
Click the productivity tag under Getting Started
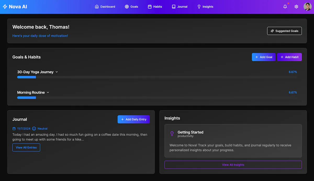click(186, 136)
